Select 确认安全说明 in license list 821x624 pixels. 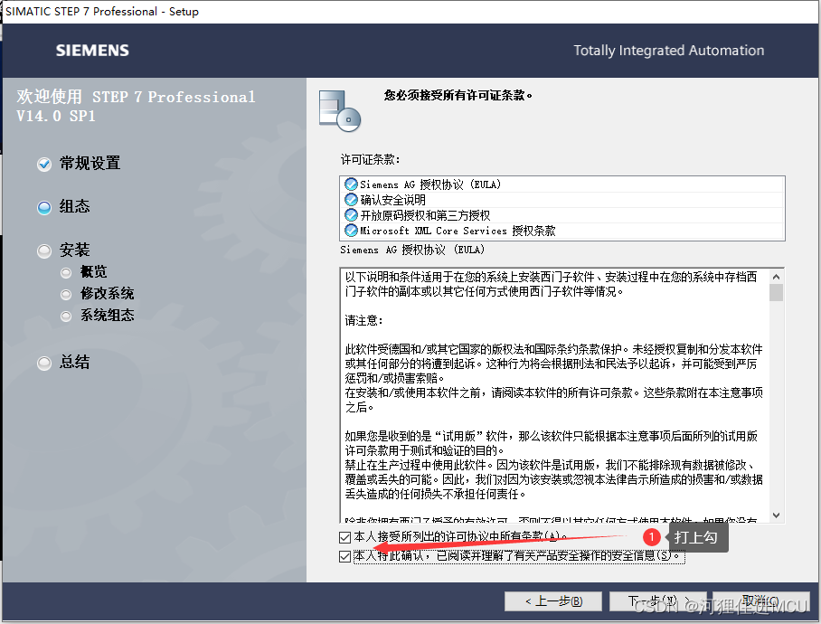tap(562, 200)
